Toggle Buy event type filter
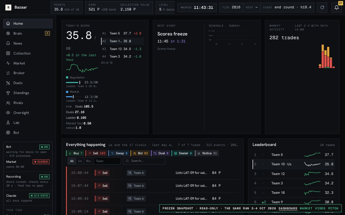 pos(75,153)
